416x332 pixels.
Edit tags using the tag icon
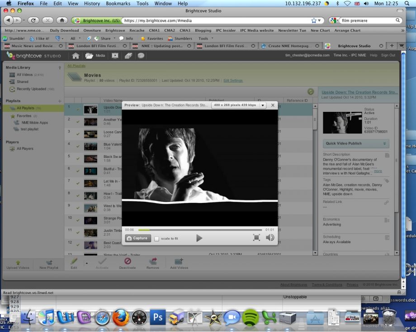387,180
